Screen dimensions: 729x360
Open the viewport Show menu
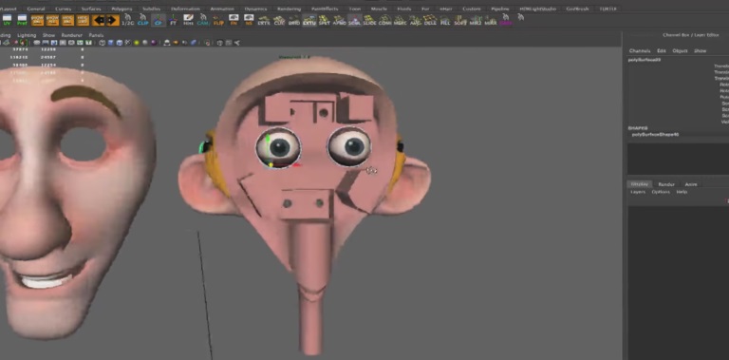(48, 35)
